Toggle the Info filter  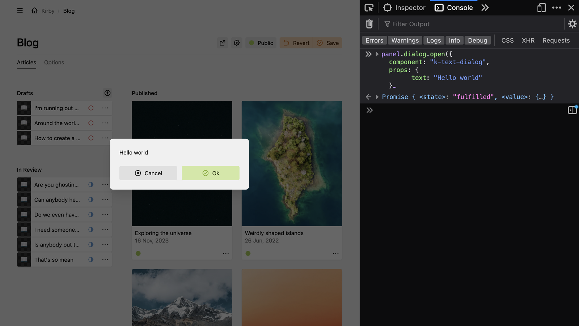click(454, 40)
